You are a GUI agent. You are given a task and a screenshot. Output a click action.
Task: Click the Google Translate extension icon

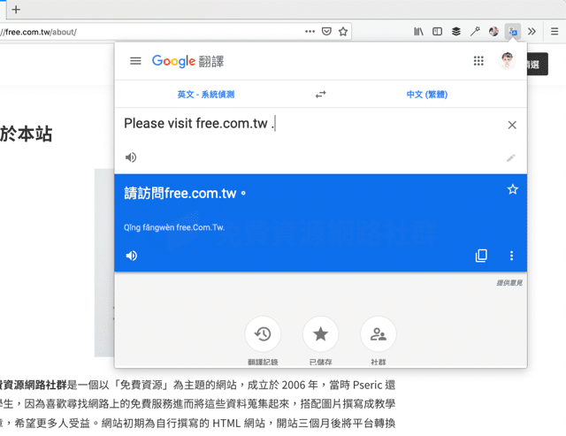tap(513, 32)
